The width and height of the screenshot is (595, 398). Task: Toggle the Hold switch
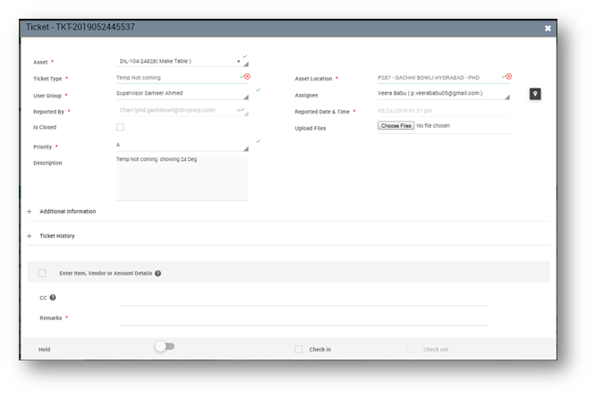pyautogui.click(x=165, y=346)
